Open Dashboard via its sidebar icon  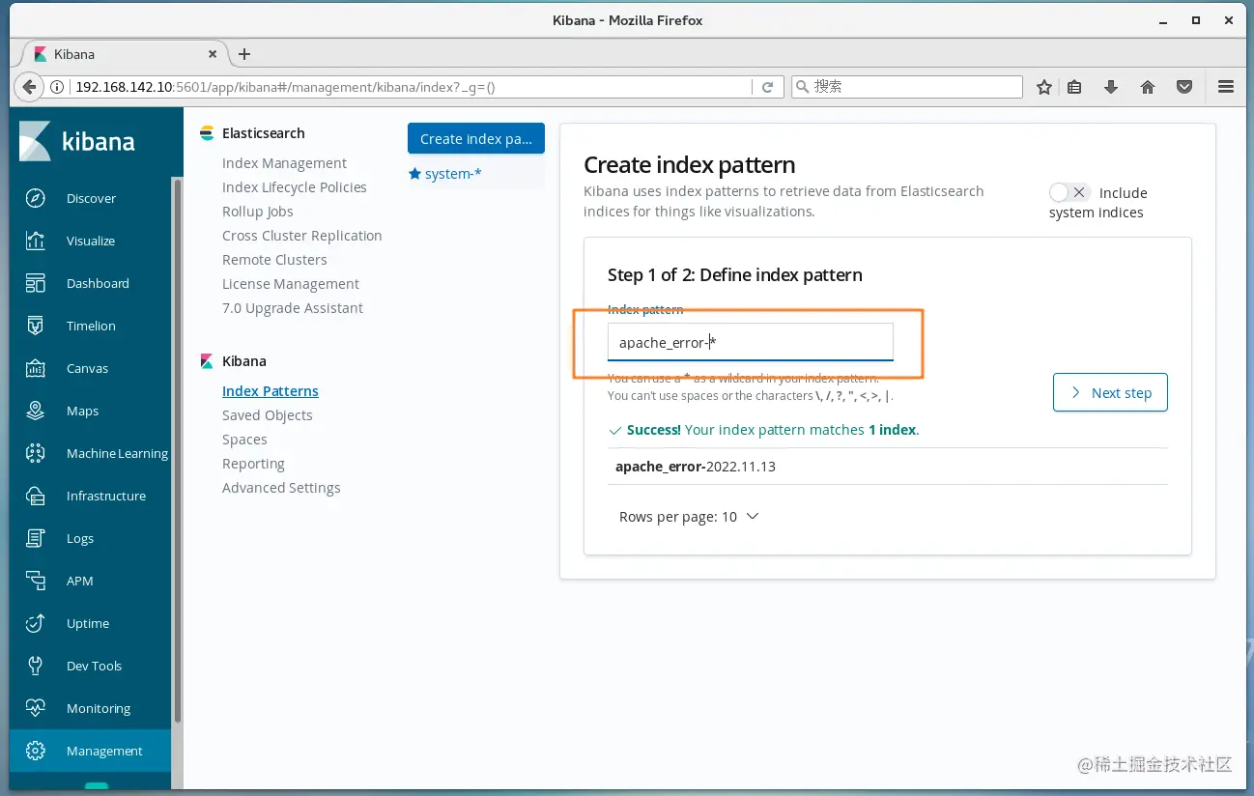point(36,283)
